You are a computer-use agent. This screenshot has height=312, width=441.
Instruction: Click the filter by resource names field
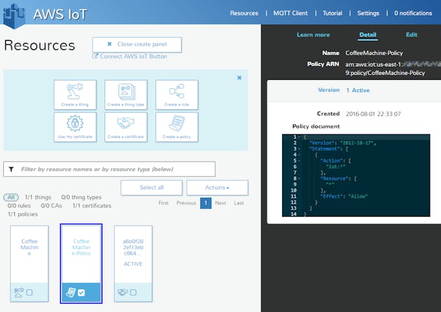(109, 169)
